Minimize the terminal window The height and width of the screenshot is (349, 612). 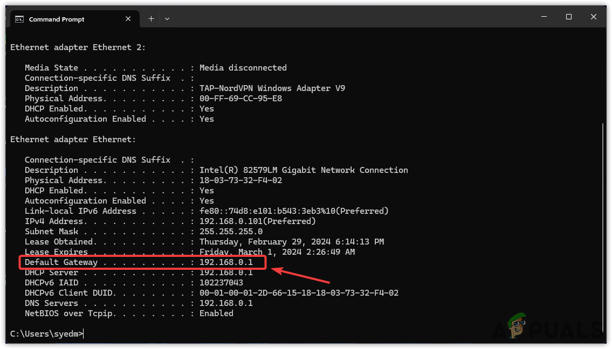544,17
